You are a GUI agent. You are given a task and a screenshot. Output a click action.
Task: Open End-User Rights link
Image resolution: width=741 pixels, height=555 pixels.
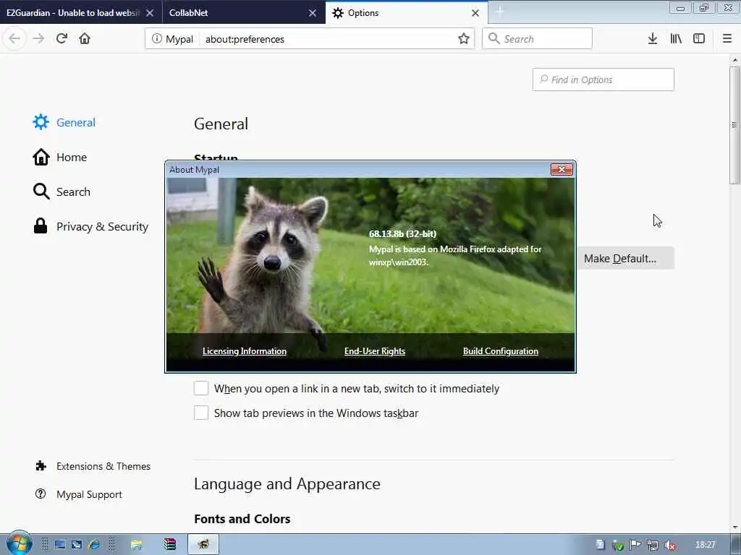pyautogui.click(x=375, y=351)
